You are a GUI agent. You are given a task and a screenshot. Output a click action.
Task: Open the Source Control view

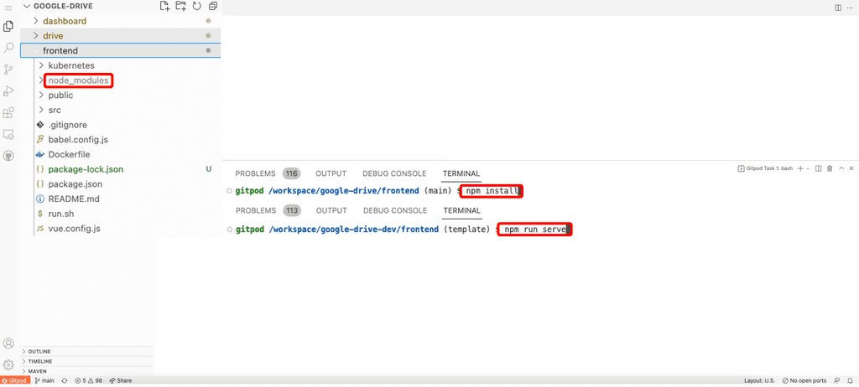(x=9, y=70)
